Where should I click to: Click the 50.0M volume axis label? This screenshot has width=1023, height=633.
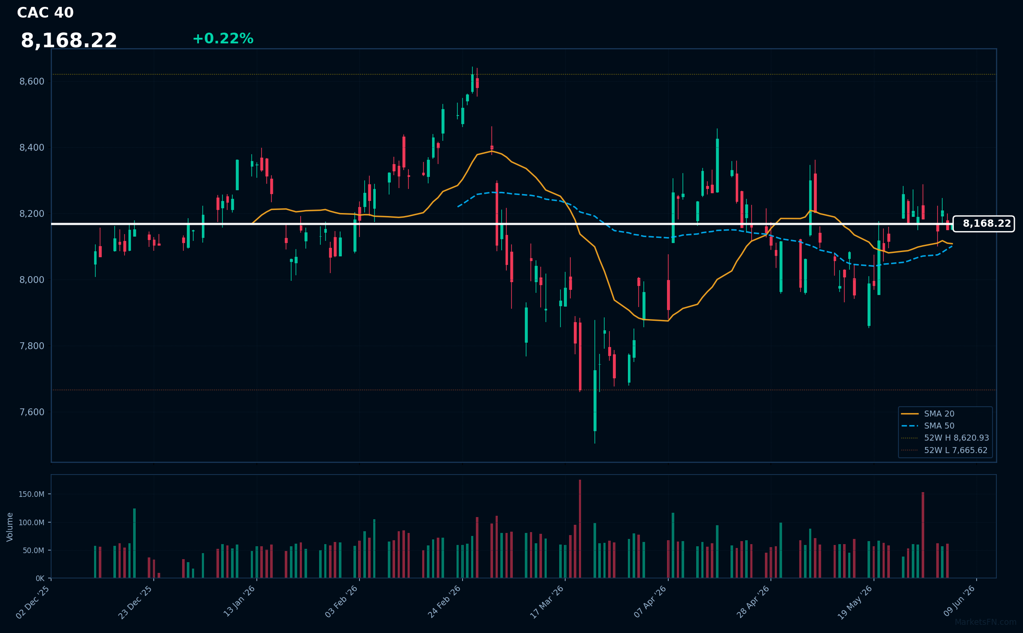click(x=33, y=551)
